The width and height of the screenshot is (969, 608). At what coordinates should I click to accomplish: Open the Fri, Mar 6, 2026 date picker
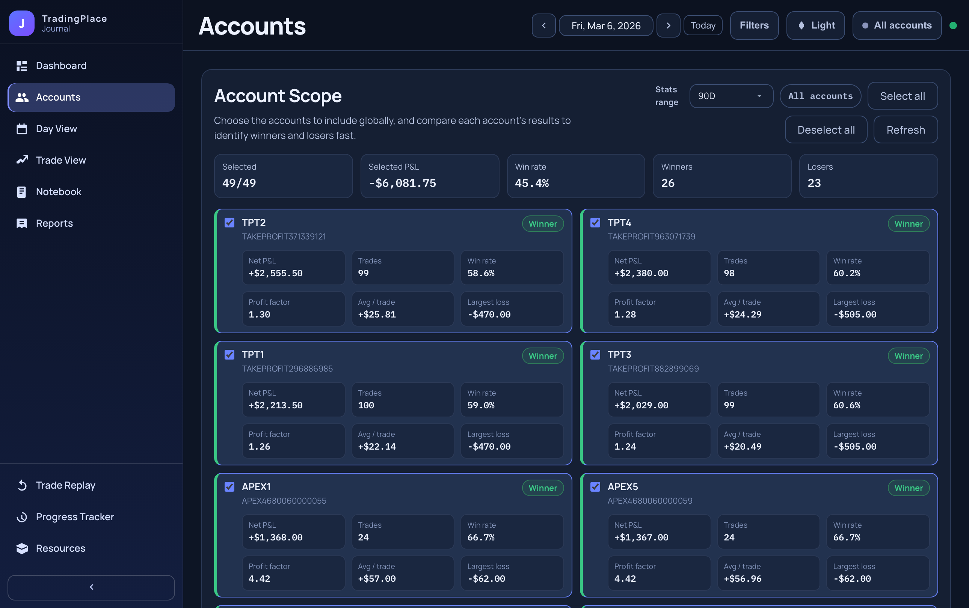pos(605,26)
